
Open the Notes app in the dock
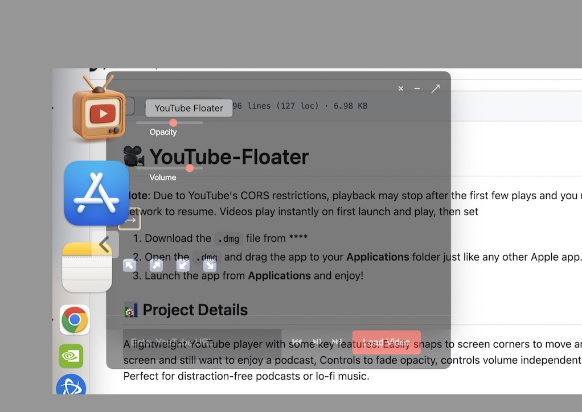(x=87, y=267)
